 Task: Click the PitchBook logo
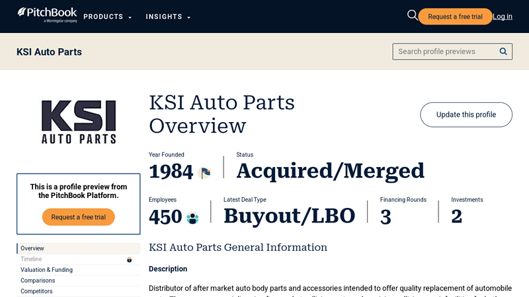[47, 15]
